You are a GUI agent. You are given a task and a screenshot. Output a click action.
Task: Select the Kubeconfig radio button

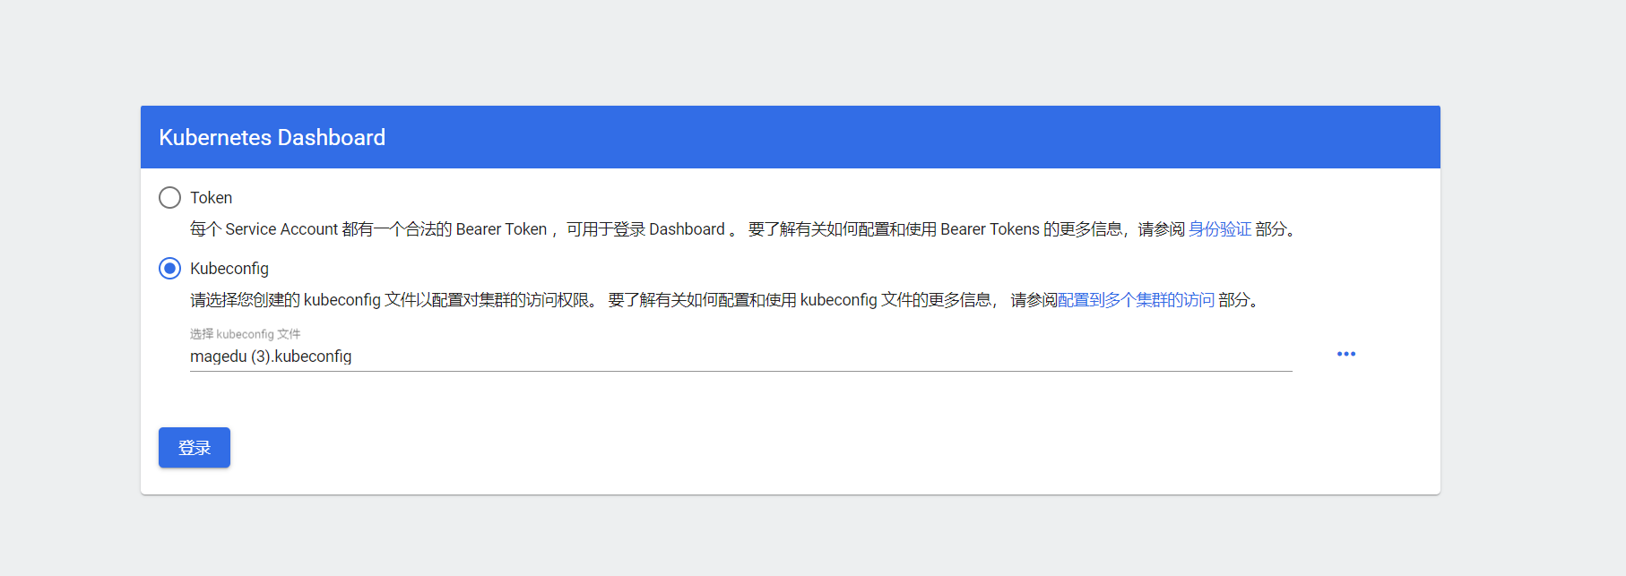click(169, 269)
